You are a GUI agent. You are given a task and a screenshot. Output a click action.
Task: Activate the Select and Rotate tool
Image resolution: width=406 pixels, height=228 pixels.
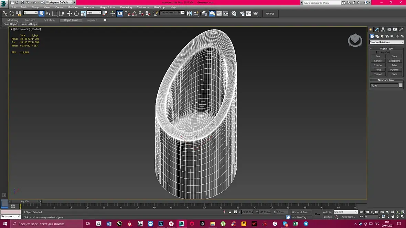coord(76,13)
